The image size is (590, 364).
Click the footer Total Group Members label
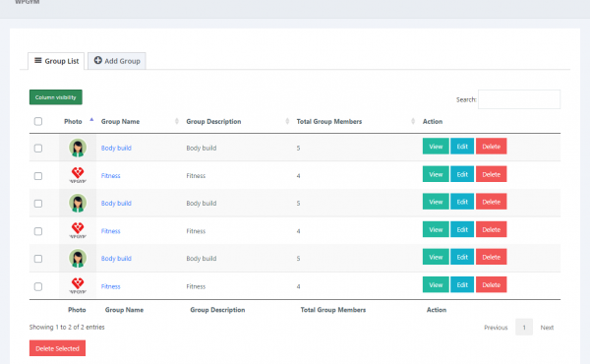click(333, 310)
